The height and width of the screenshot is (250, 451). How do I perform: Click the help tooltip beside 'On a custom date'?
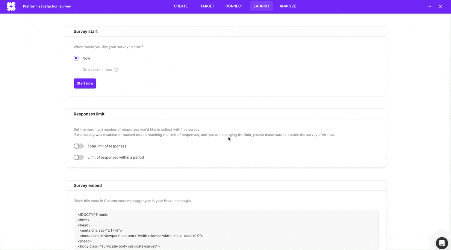(116, 69)
